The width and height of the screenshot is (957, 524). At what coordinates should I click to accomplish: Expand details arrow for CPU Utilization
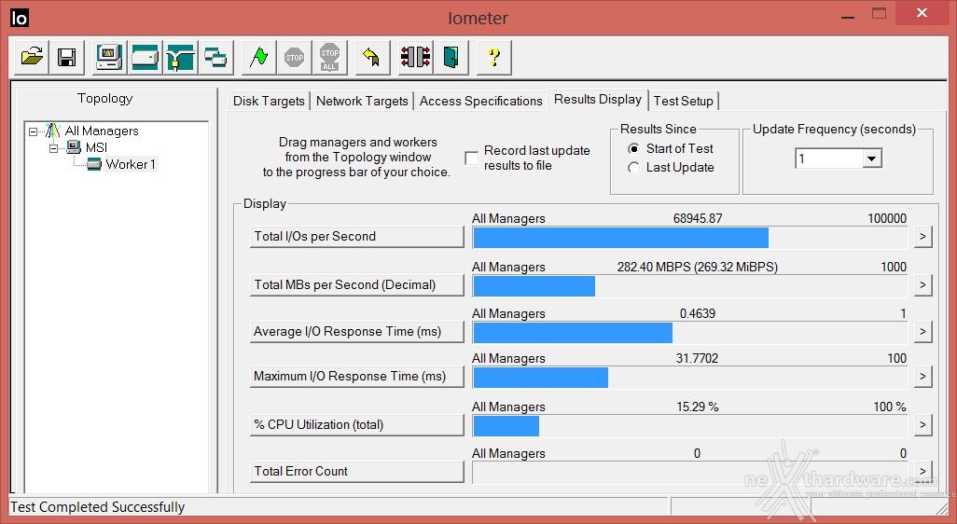922,424
